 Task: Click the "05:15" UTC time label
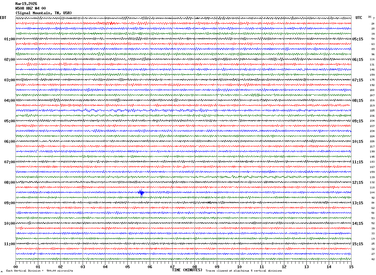[x=358, y=39]
